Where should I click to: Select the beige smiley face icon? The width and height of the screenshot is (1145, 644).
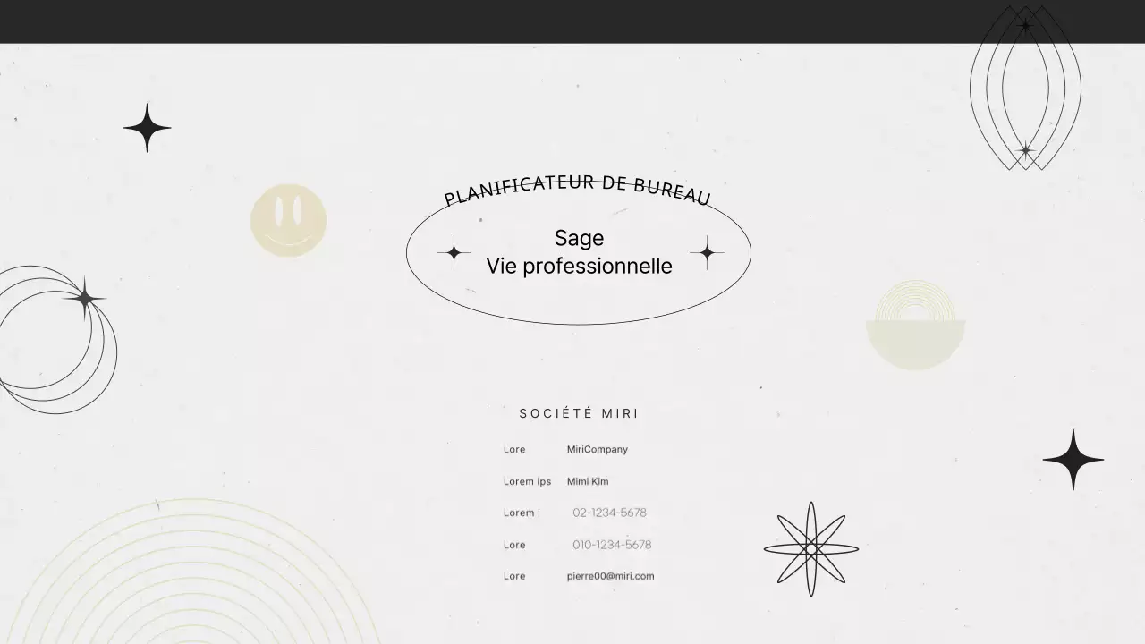pyautogui.click(x=288, y=221)
